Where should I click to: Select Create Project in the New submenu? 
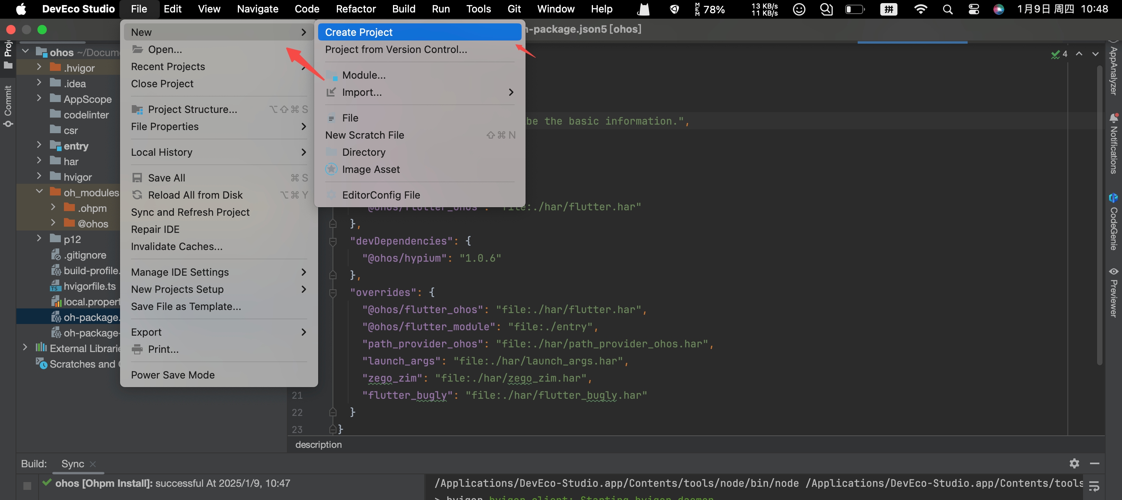coord(420,32)
